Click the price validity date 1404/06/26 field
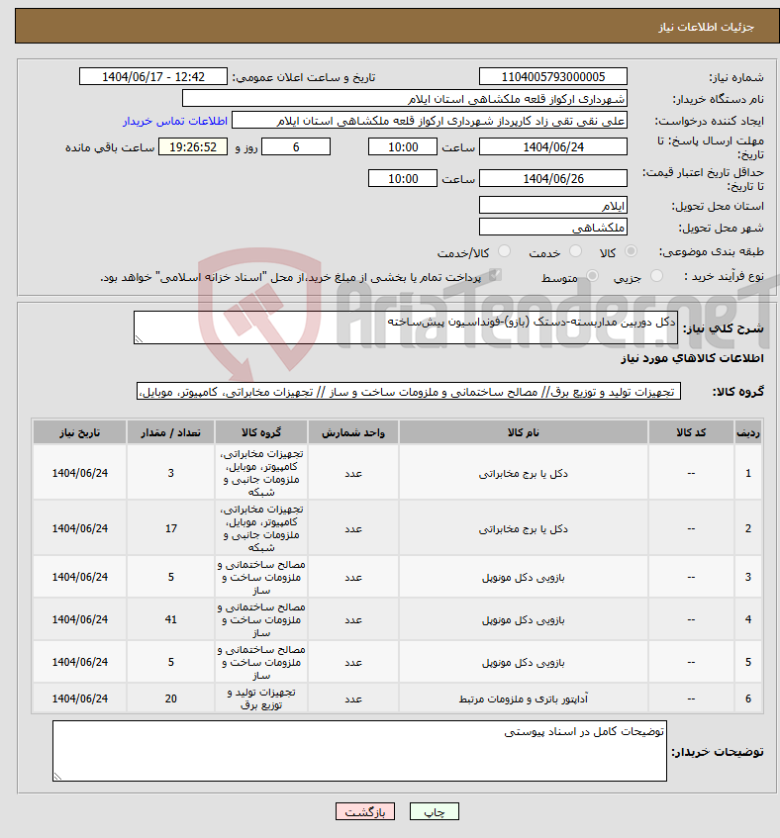780x838 pixels. [x=553, y=178]
